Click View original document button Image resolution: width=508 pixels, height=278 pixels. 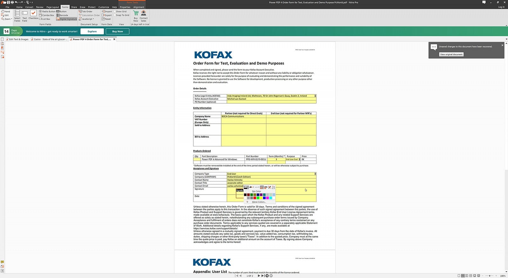pos(451,55)
